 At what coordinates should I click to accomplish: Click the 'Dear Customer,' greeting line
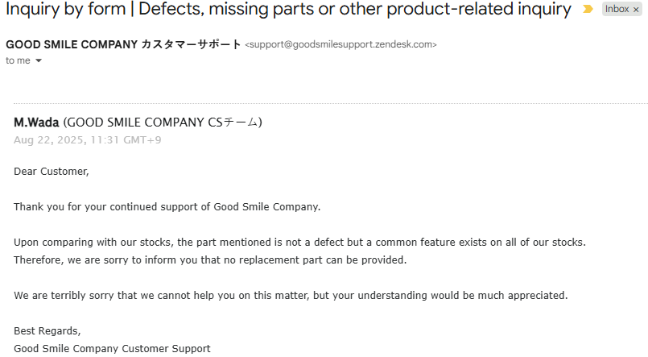51,172
